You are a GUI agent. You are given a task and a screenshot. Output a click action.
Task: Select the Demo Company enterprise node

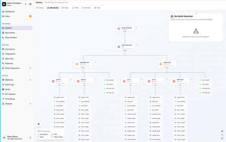(125, 29)
